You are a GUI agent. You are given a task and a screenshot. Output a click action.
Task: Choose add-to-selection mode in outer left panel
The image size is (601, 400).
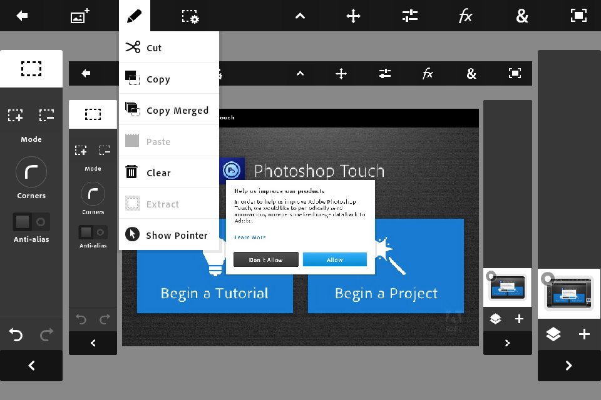(16, 115)
